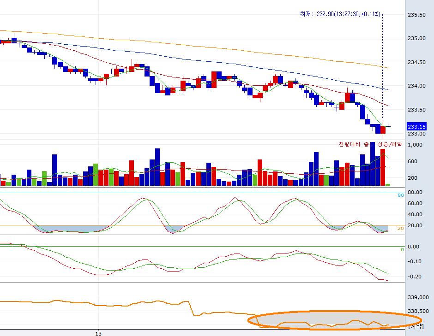Image resolution: width=434 pixels, height=336 pixels.
Task: Click the latest red candlestick near 233.15
Action: pyautogui.click(x=383, y=130)
